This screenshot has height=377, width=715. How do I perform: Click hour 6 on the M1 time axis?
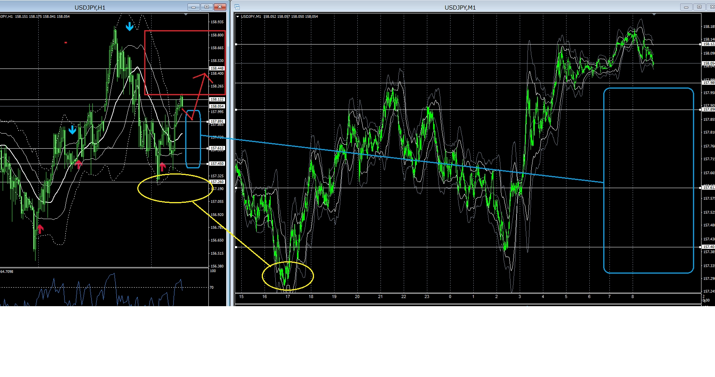[589, 297]
